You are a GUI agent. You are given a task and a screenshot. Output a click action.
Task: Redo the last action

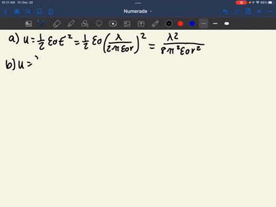pyautogui.click(x=237, y=11)
